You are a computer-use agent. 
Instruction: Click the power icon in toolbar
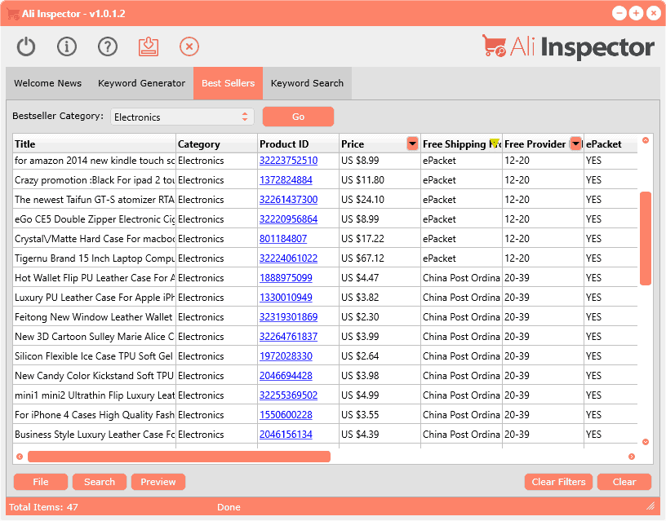click(x=26, y=46)
